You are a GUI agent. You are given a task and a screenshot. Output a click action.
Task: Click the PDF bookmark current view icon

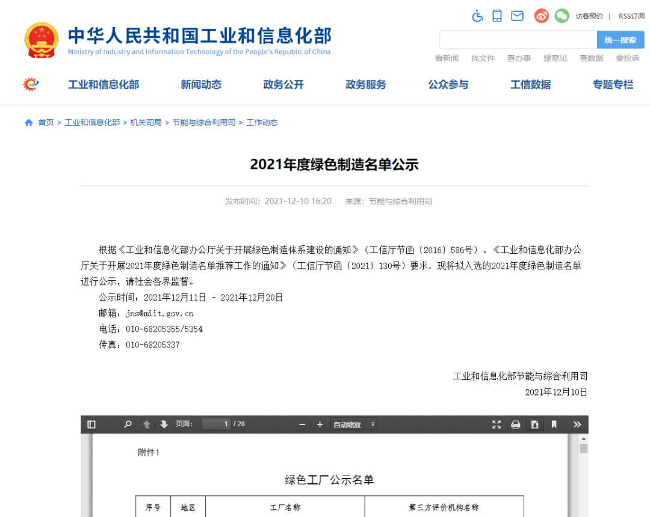tap(554, 424)
